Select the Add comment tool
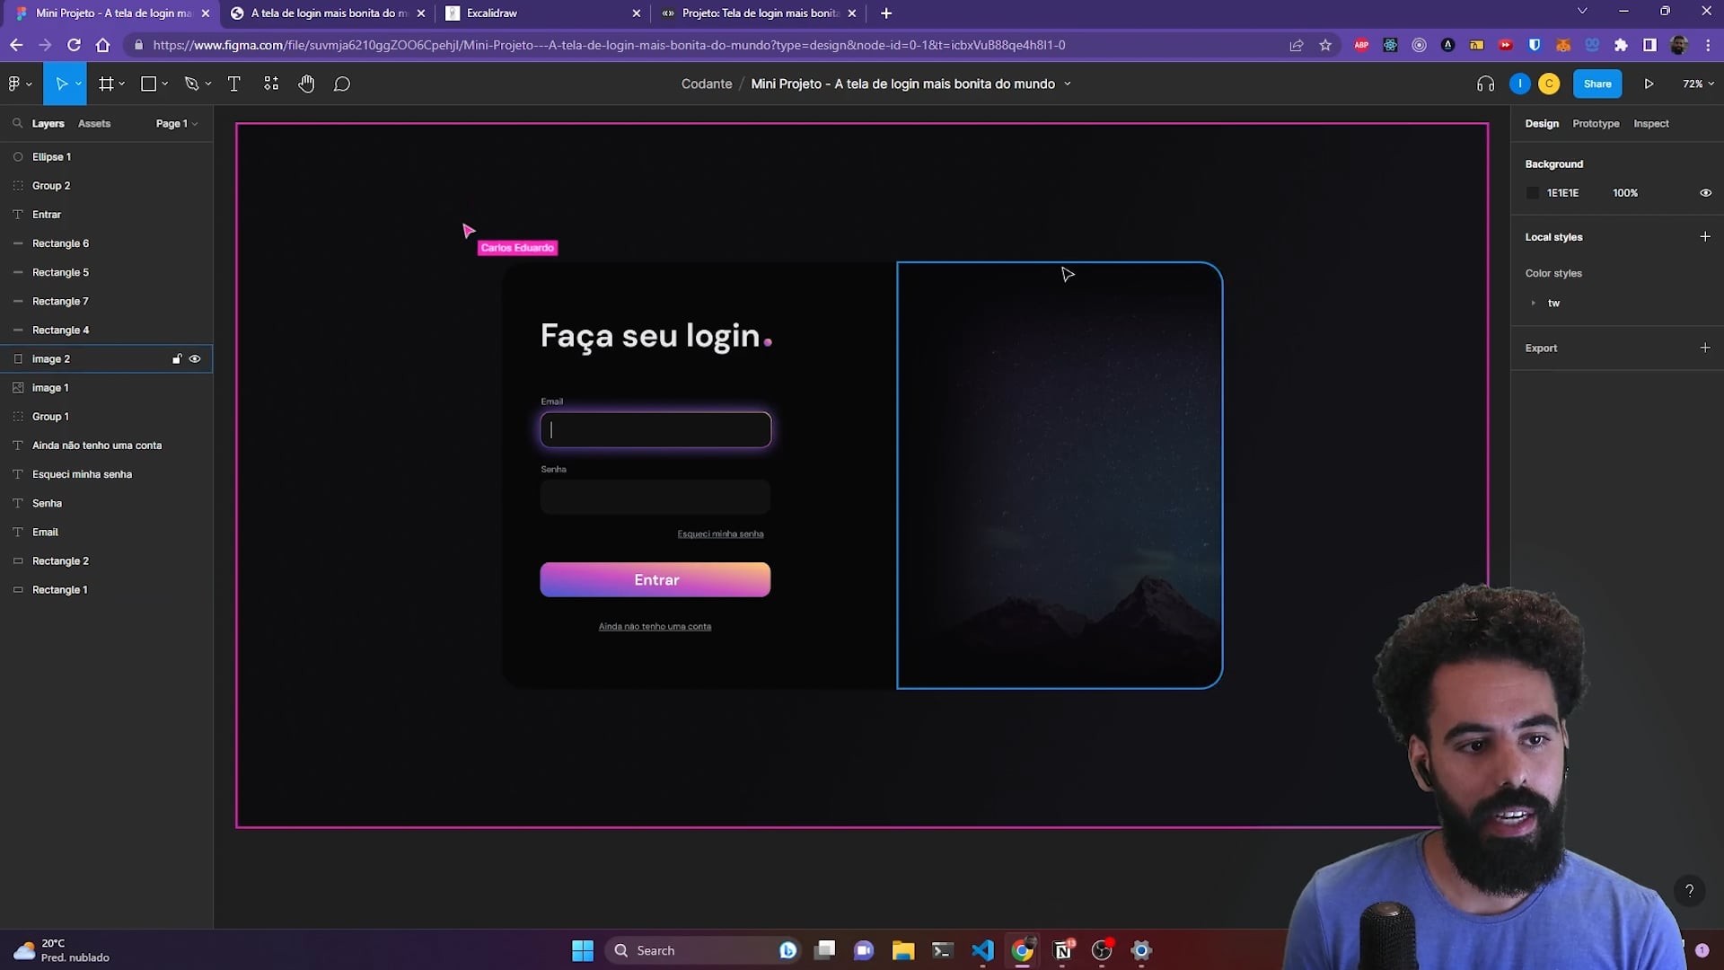 coord(342,84)
